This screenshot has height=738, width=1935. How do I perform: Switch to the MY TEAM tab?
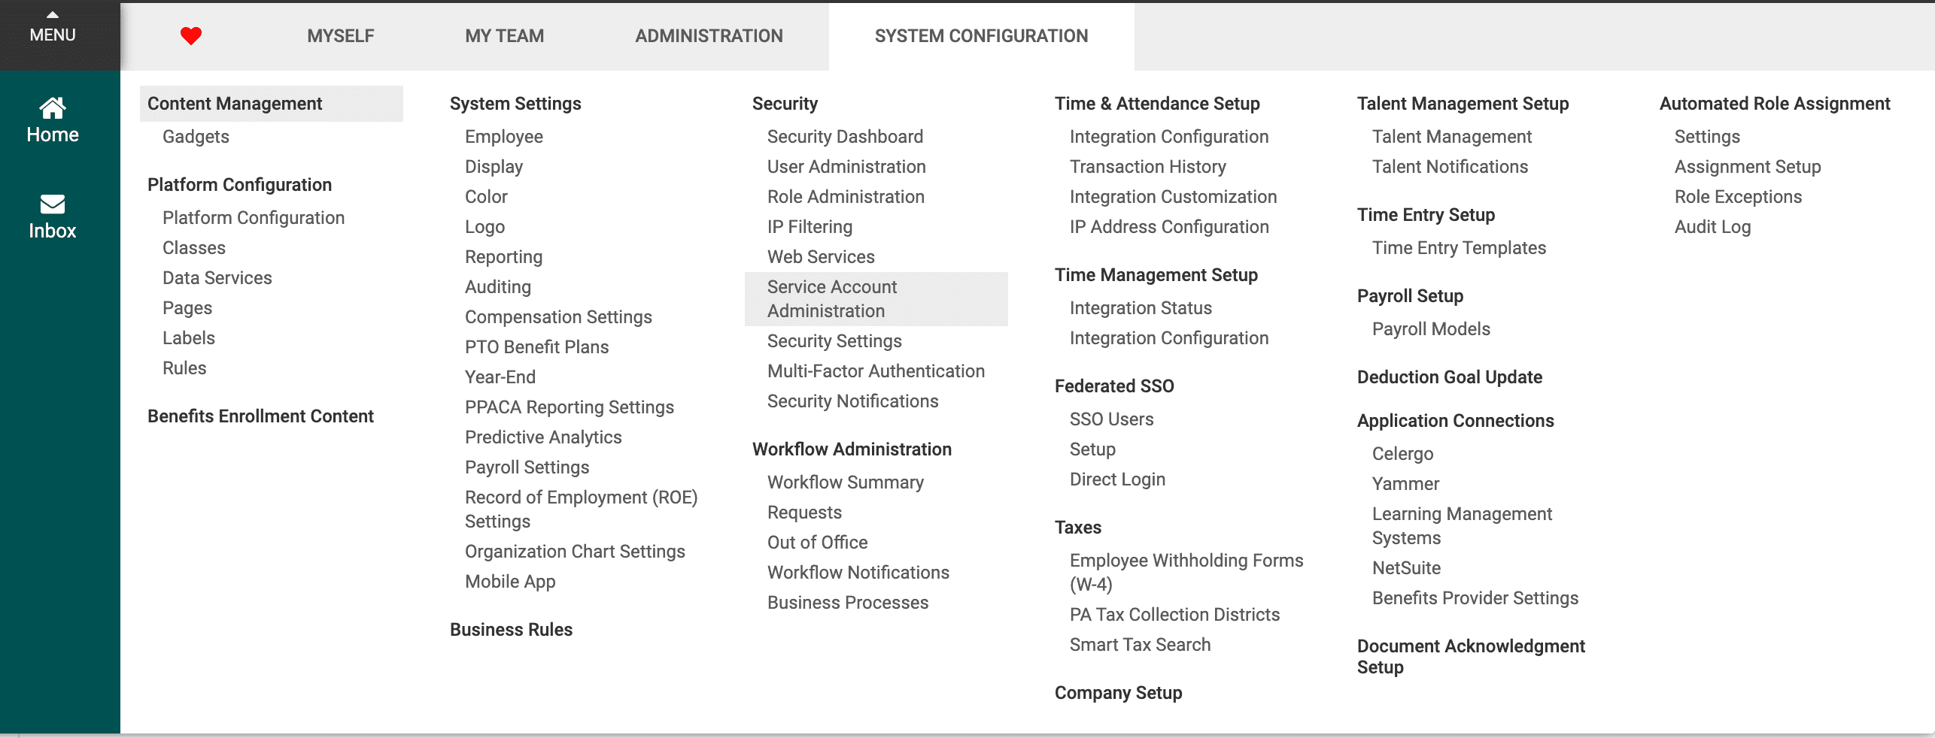pyautogui.click(x=504, y=35)
